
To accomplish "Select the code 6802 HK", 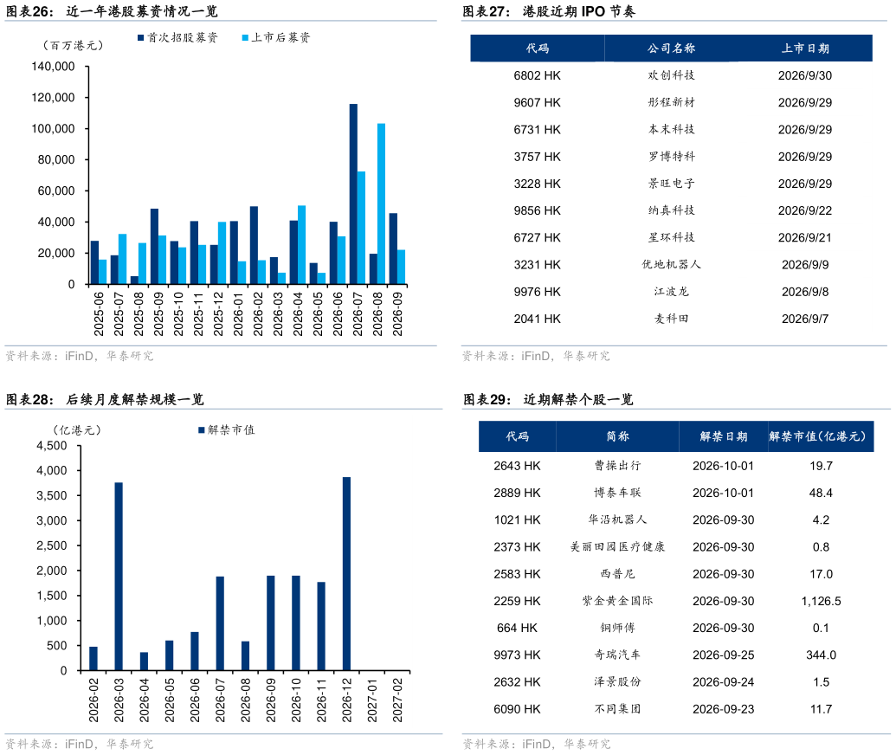I will 537,75.
